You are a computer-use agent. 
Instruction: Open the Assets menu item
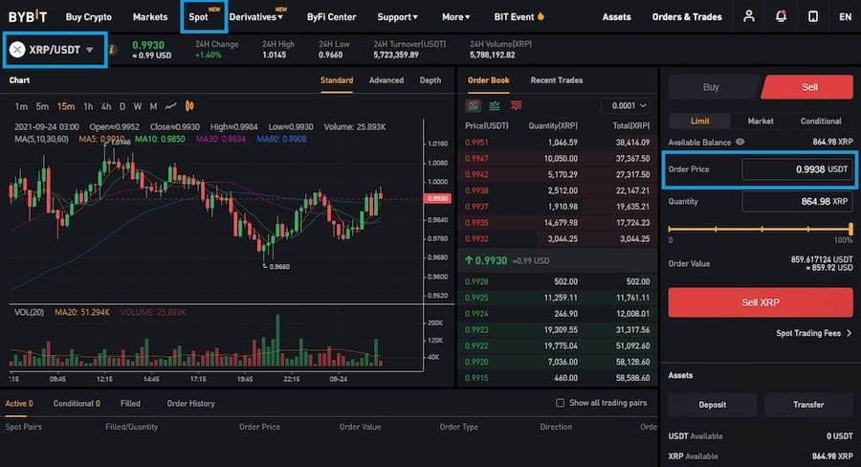[x=617, y=17]
